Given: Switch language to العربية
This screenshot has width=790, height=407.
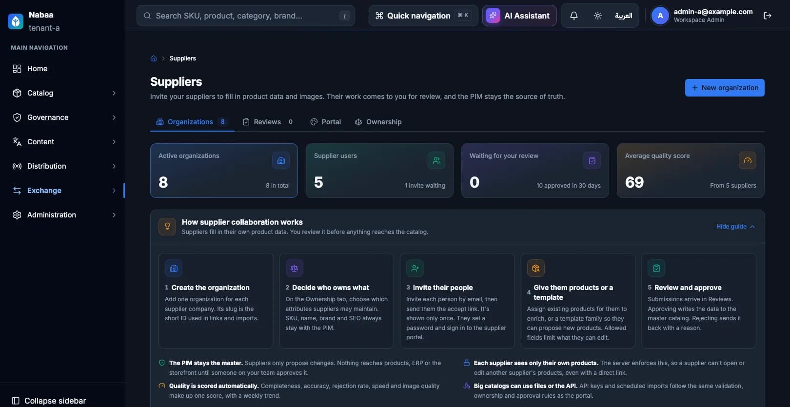Looking at the screenshot, I should click(x=623, y=16).
